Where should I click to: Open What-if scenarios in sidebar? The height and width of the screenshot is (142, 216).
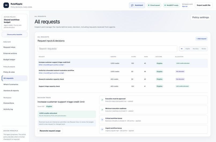click(x=11, y=85)
